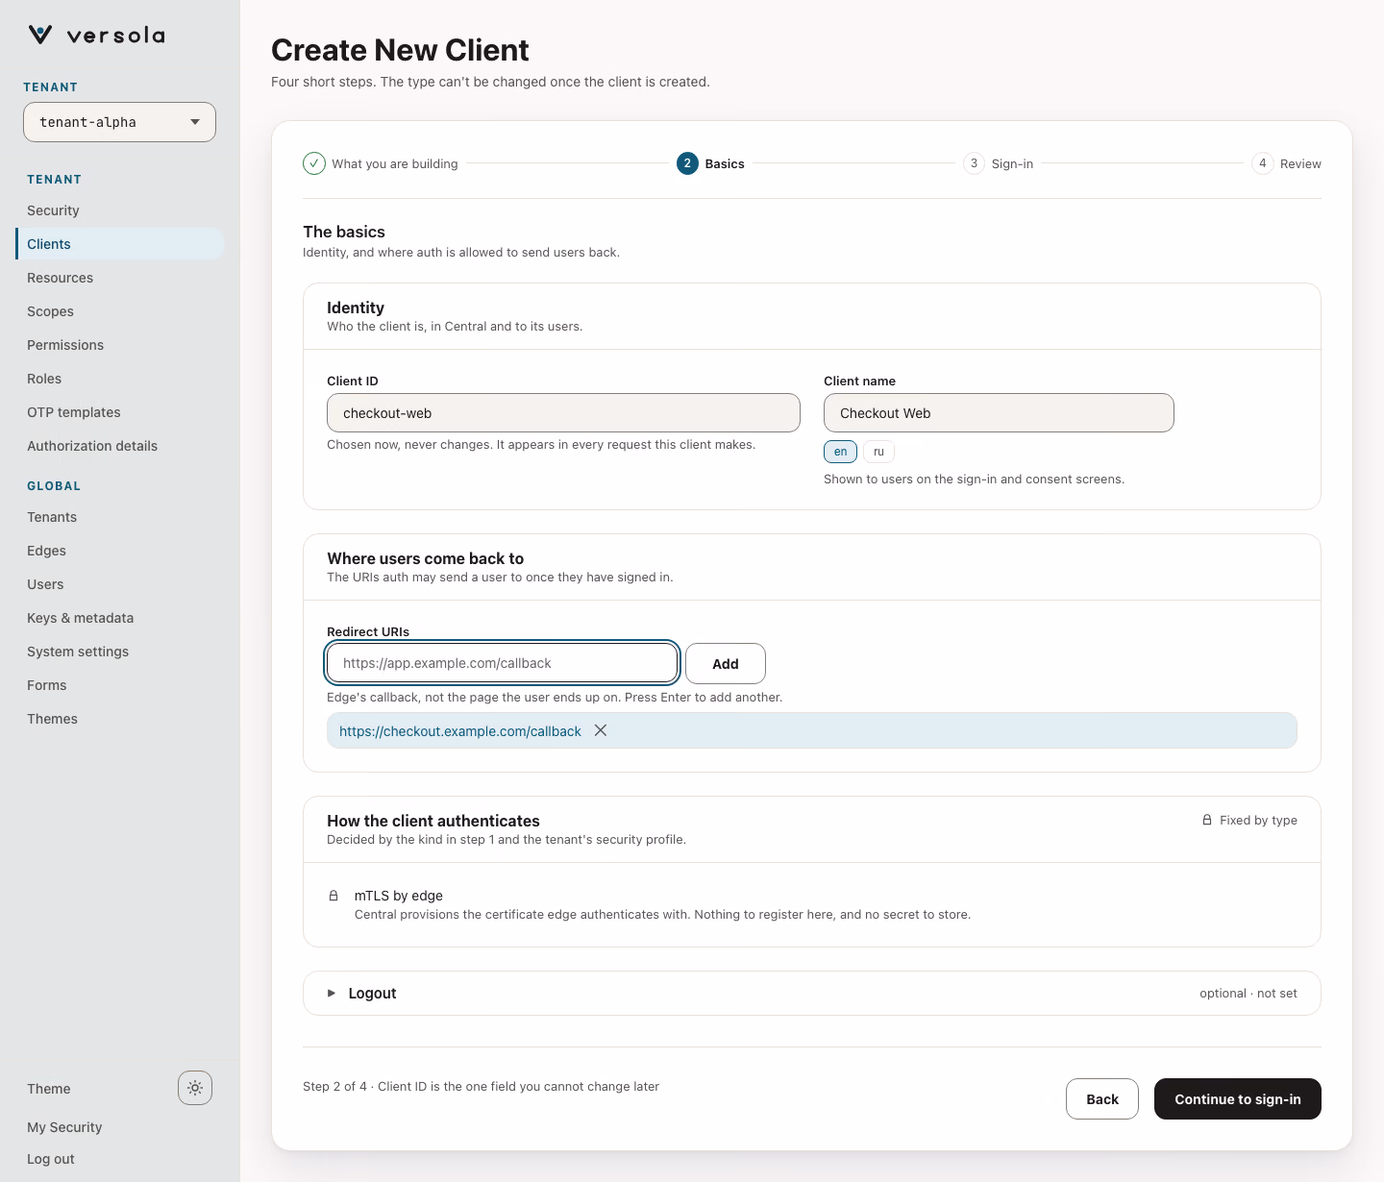
Task: Navigate to Users
Action: point(120,584)
